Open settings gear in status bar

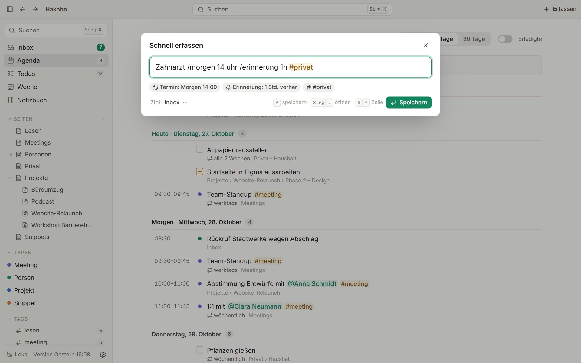[x=103, y=355]
